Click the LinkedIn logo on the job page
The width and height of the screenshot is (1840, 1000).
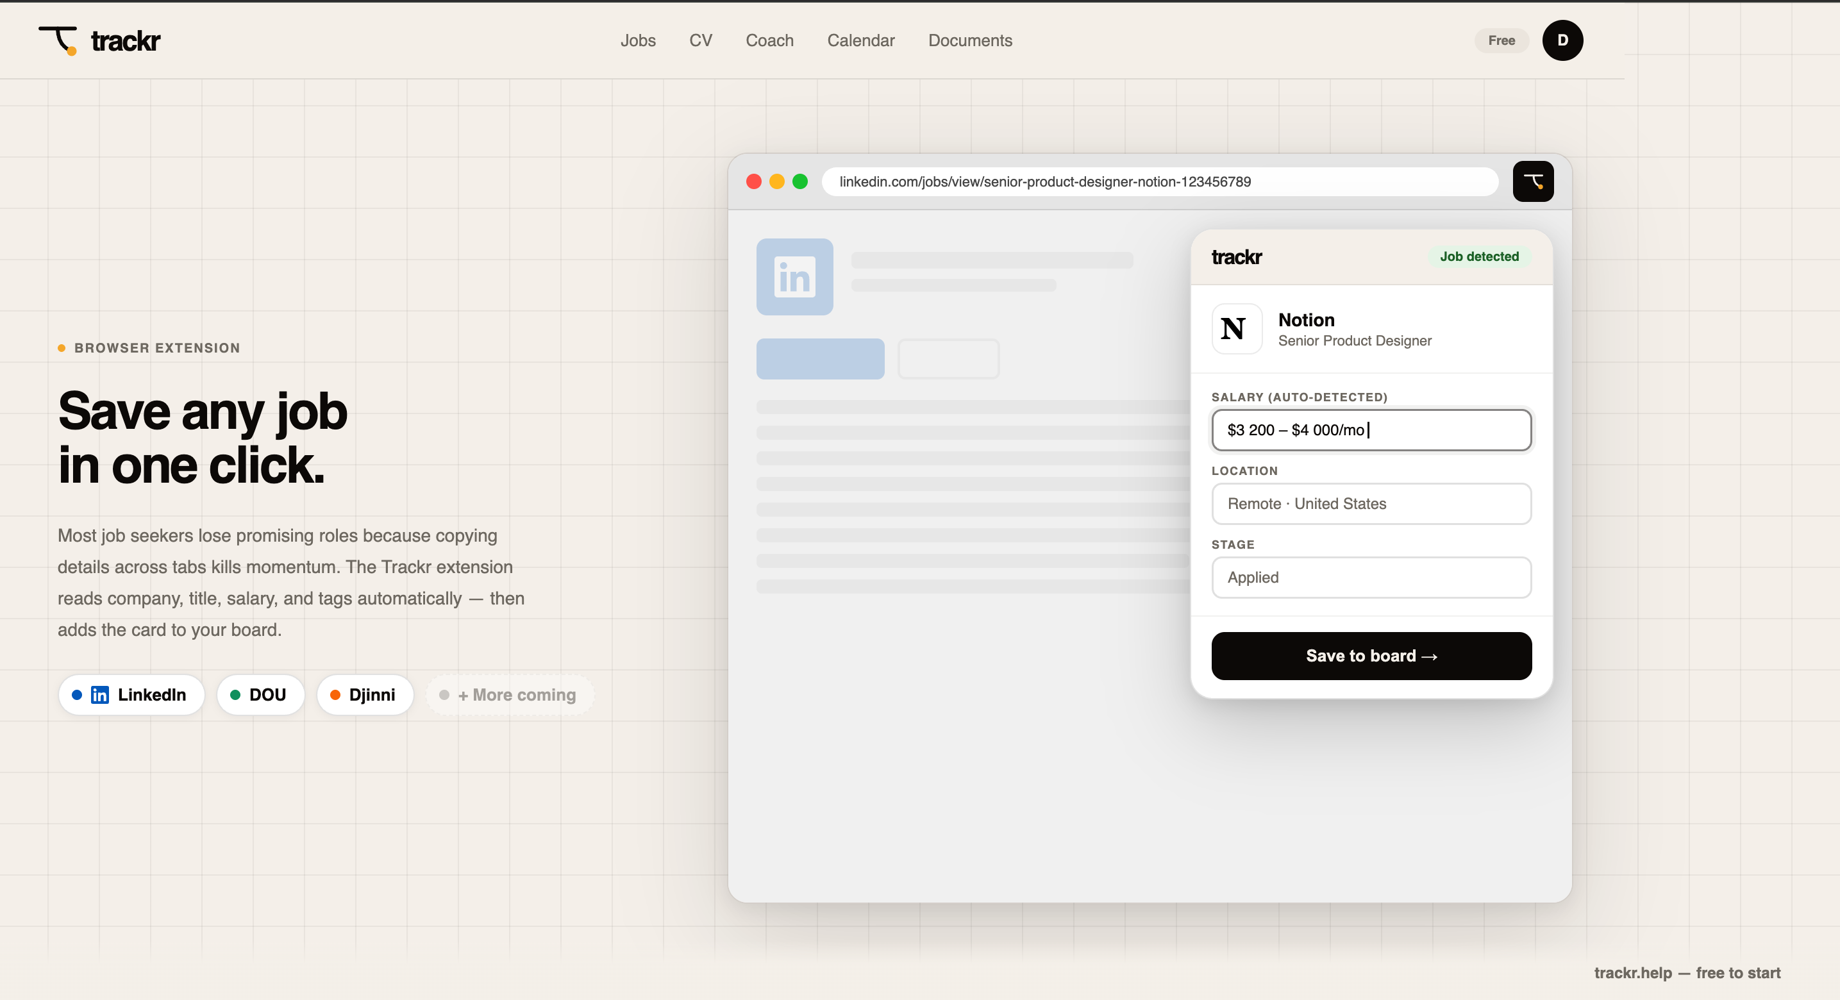(794, 277)
